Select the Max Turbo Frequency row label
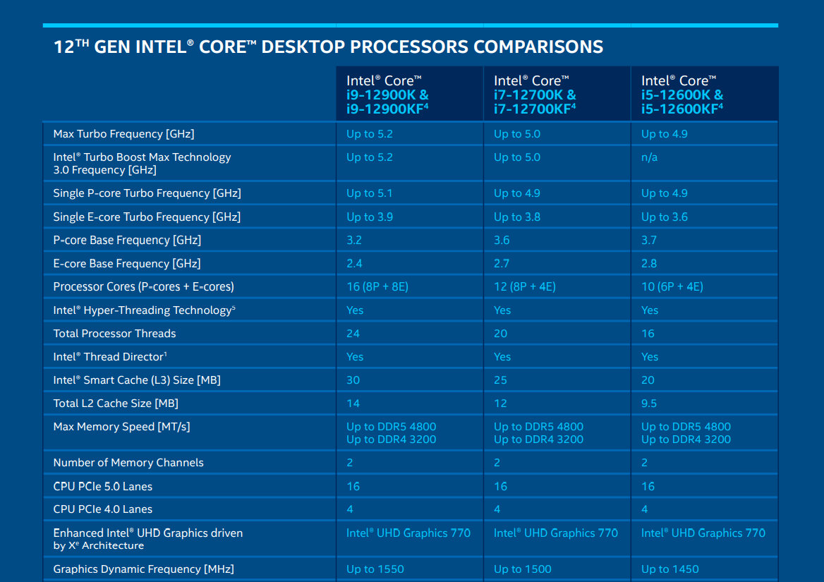The height and width of the screenshot is (582, 824). click(123, 134)
